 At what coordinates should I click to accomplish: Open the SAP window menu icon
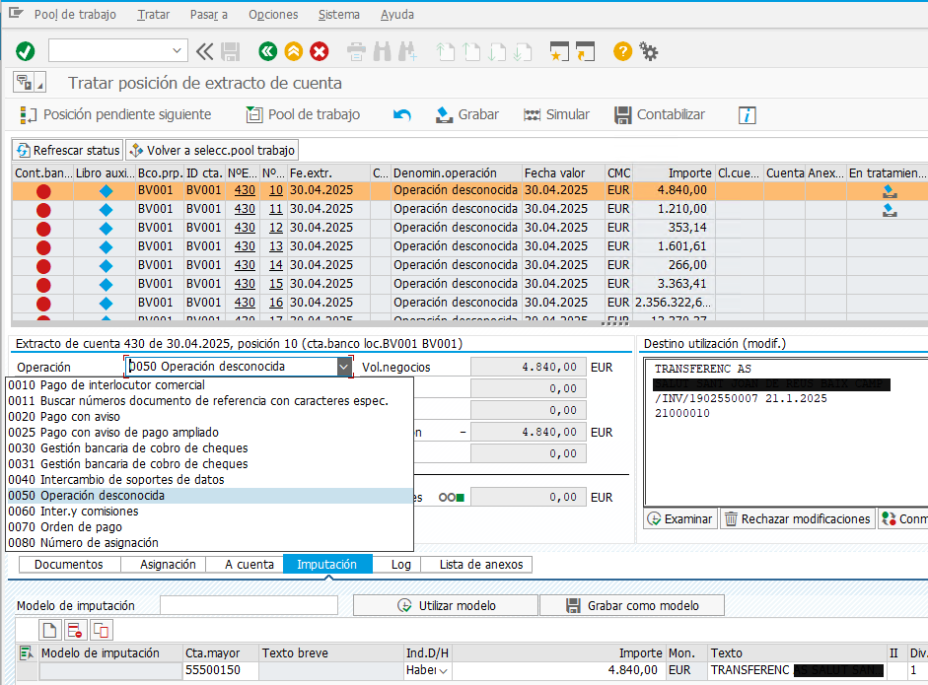coord(16,13)
